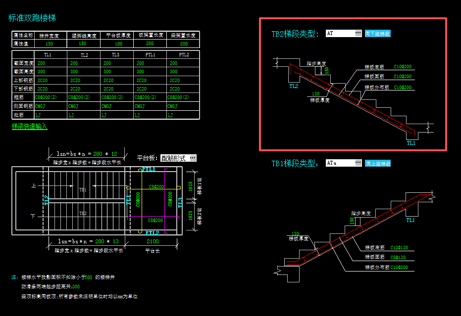461x316 pixels.
Task: Select the TL2 label in plan view
Action: [x=46, y=200]
